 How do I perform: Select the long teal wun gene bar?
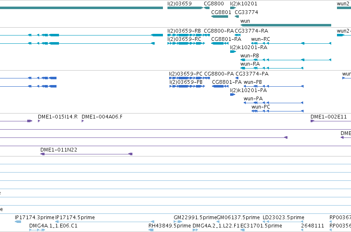point(286,25)
